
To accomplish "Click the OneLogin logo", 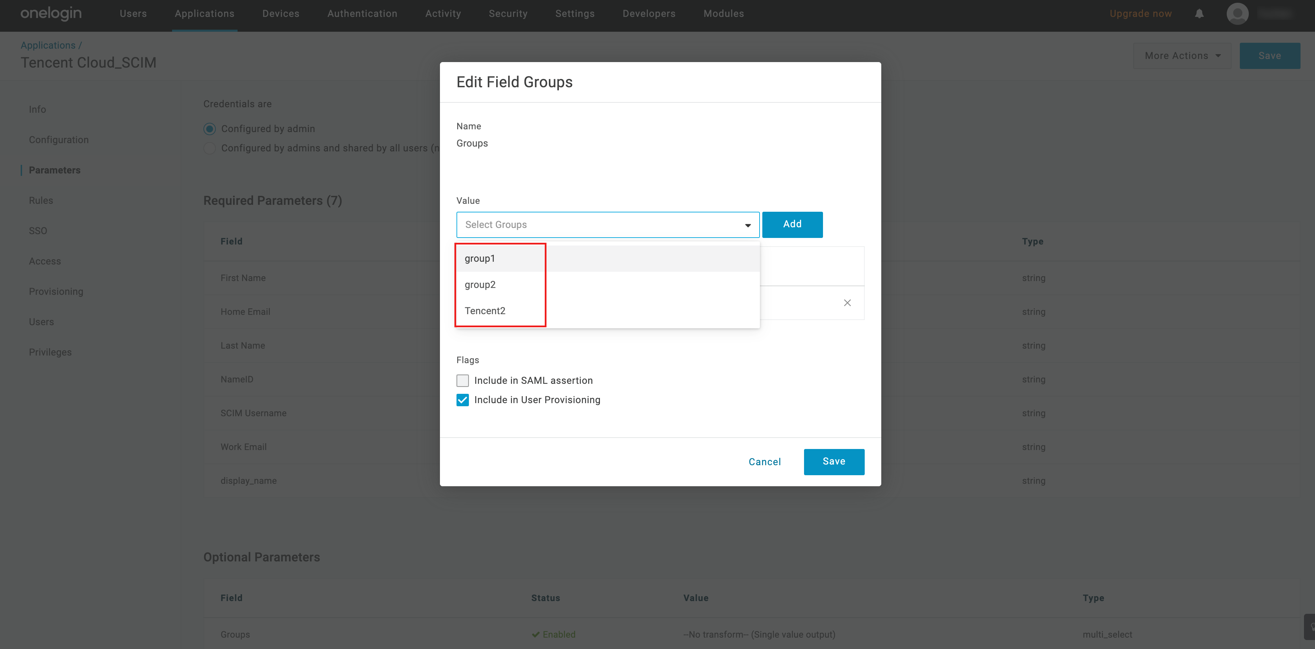I will coord(51,14).
